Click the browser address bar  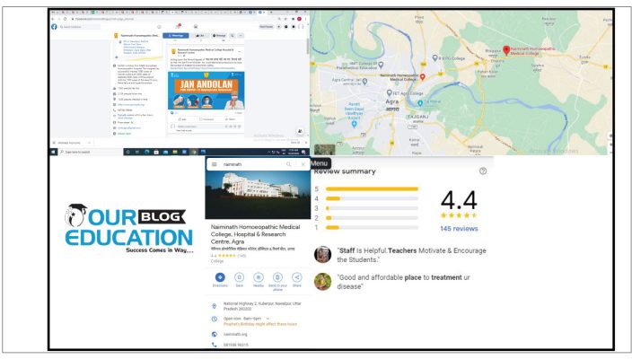(173, 19)
